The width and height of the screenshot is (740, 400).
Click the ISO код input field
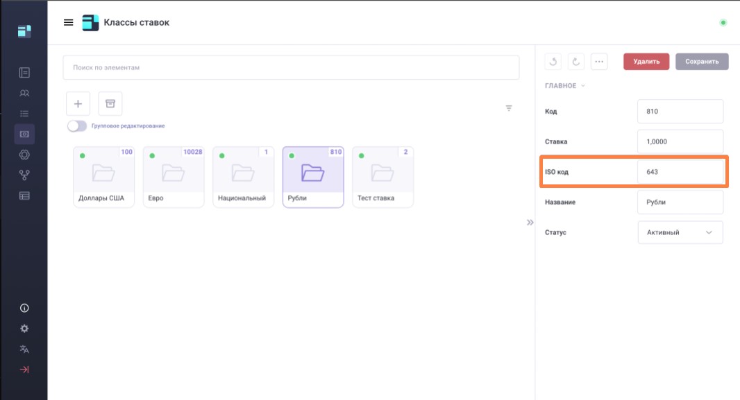tap(680, 172)
